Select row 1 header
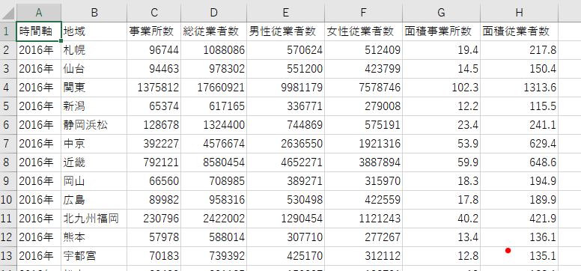Viewport: 581px width, 271px height. coord(8,31)
